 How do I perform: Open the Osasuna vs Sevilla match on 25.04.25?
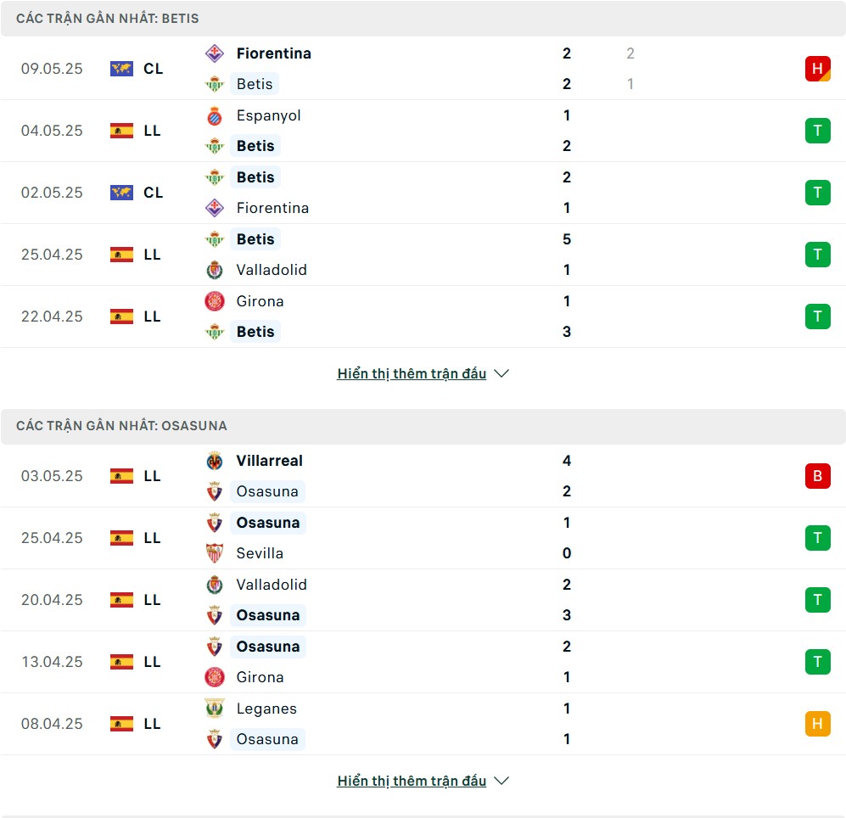point(423,538)
